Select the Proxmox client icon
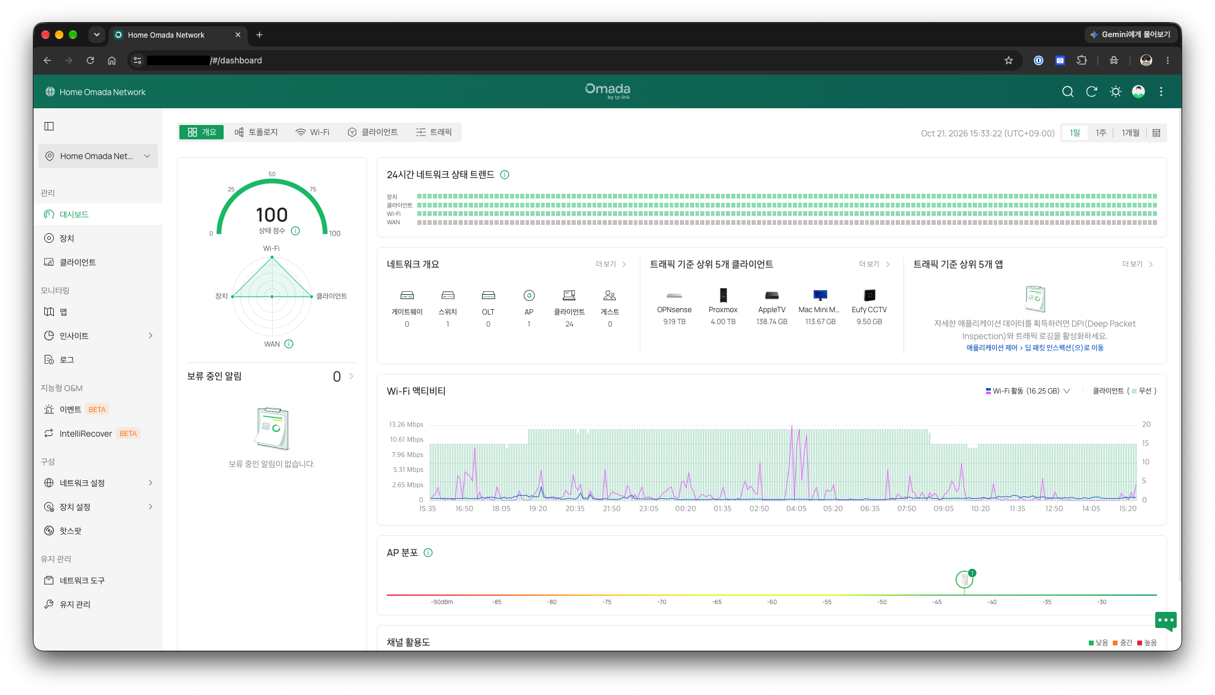This screenshot has height=695, width=1215. [723, 295]
